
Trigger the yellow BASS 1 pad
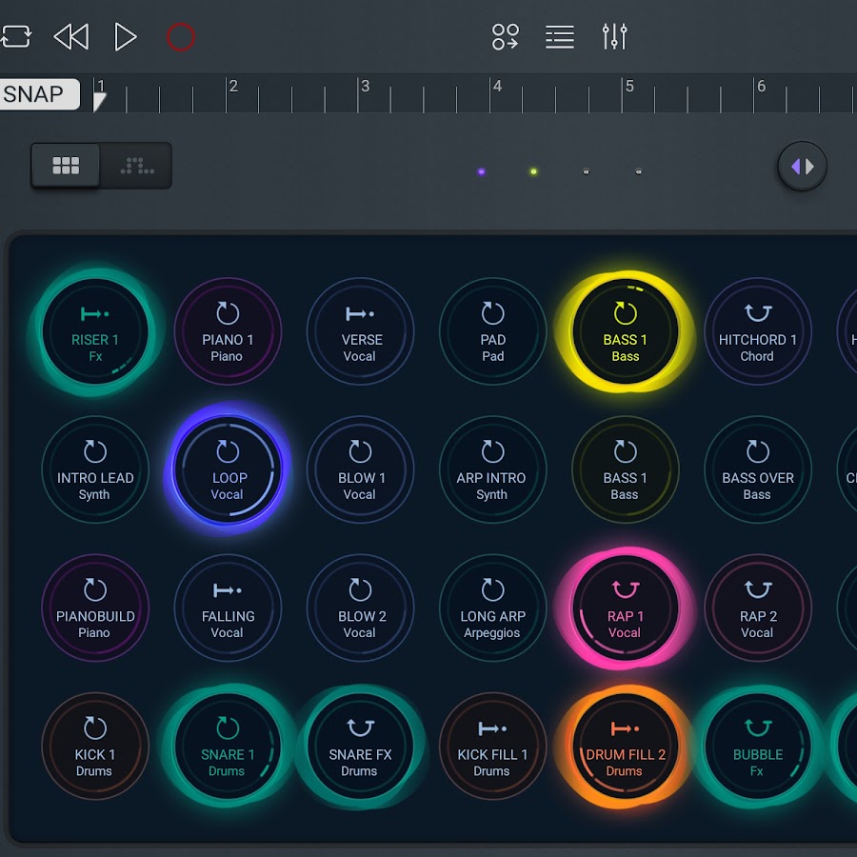pos(625,331)
